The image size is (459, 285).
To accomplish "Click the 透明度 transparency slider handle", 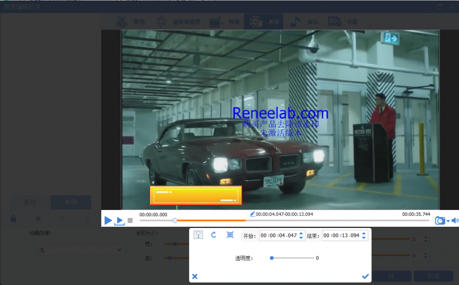I will click(272, 258).
